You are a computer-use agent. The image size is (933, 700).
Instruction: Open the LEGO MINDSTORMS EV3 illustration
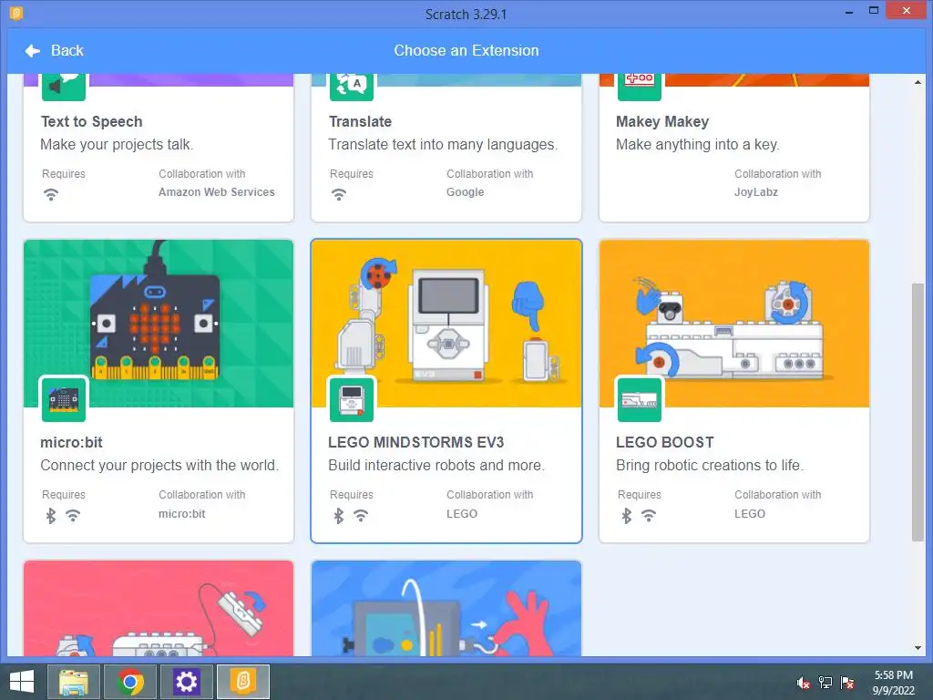pyautogui.click(x=446, y=324)
